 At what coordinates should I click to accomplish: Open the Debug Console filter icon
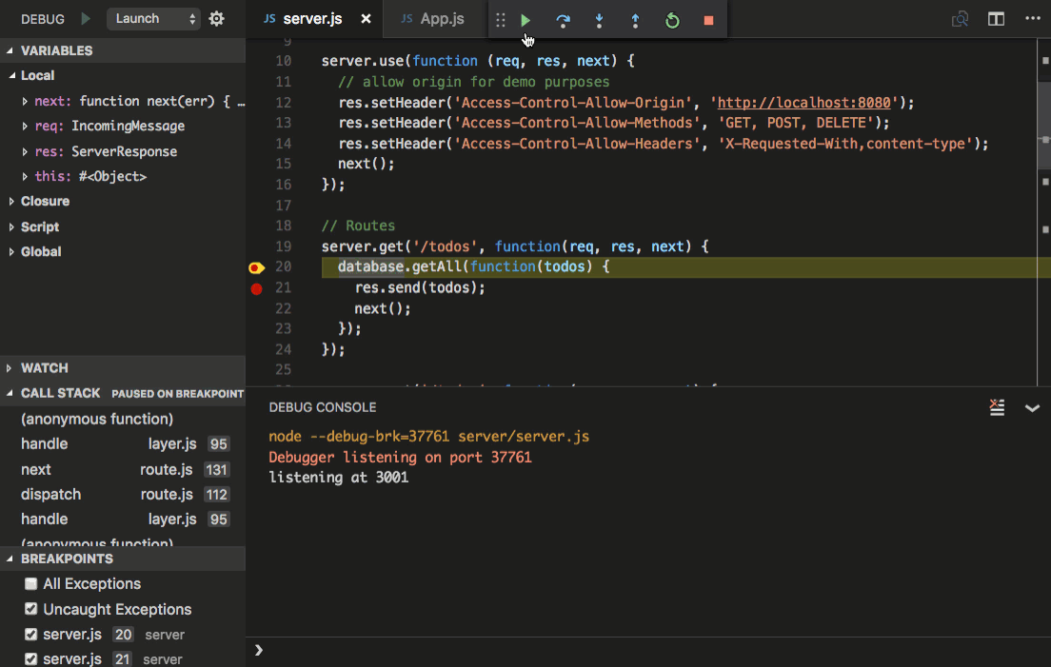pyautogui.click(x=997, y=407)
